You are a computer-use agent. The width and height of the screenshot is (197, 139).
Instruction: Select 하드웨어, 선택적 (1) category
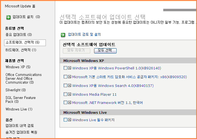pyautogui.click(x=21, y=50)
